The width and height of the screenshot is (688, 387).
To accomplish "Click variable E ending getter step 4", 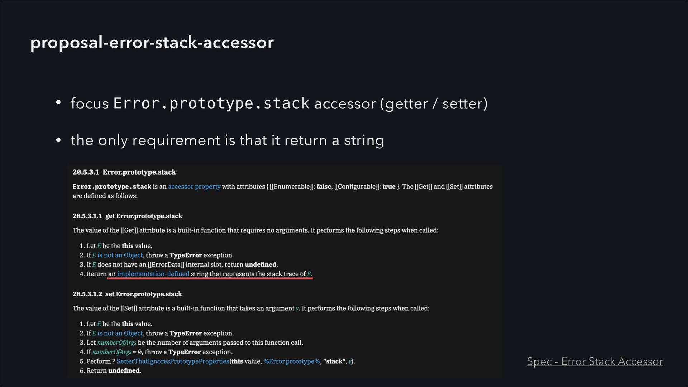I will point(309,274).
